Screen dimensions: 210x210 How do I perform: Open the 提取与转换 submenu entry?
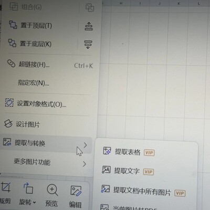46,143
